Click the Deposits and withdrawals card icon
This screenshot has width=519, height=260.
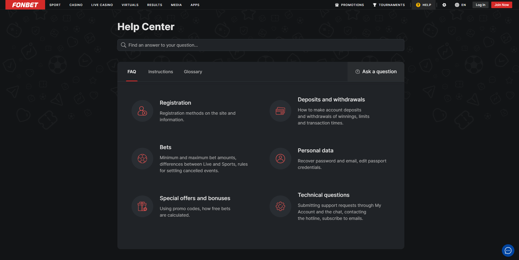coord(280,111)
